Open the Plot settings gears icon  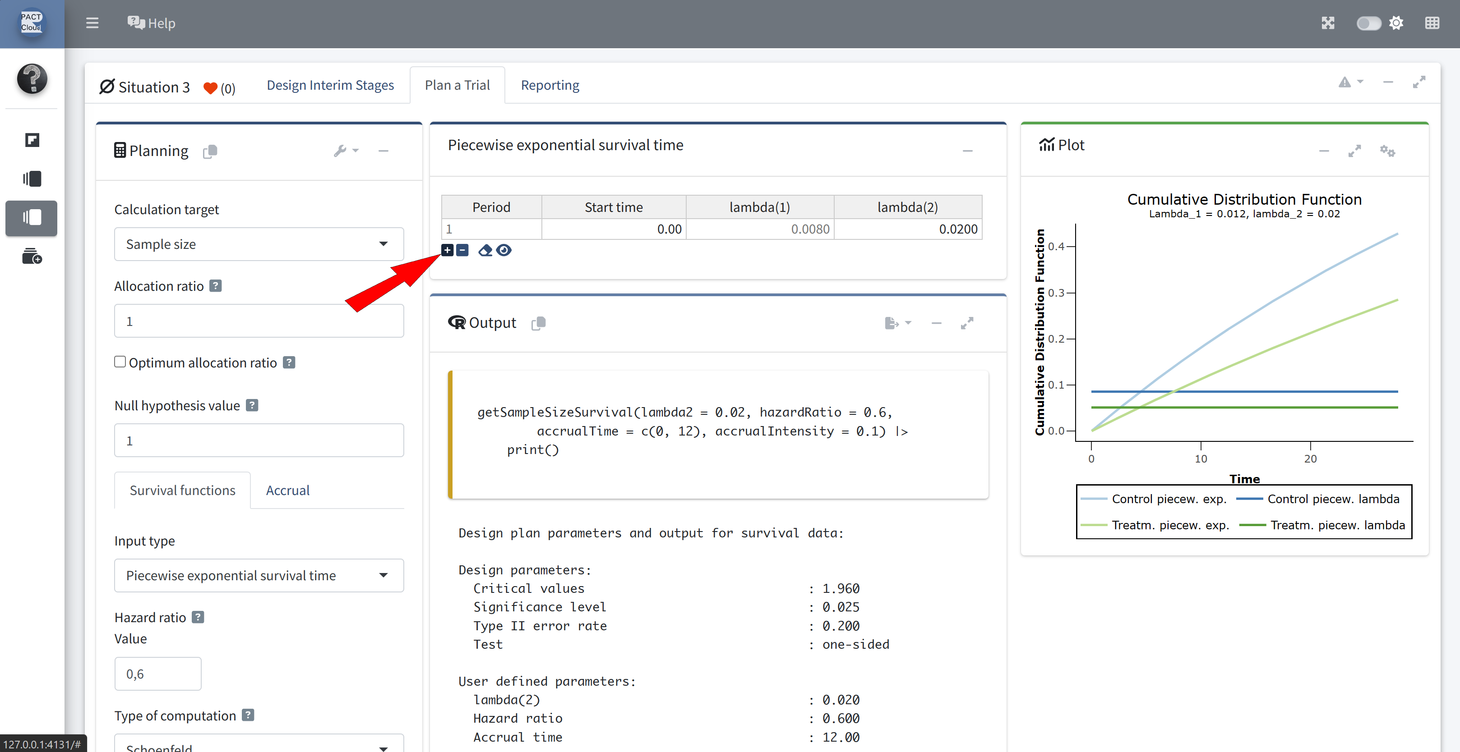1387,151
